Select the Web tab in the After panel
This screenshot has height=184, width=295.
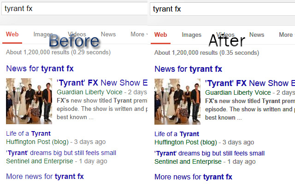click(160, 35)
